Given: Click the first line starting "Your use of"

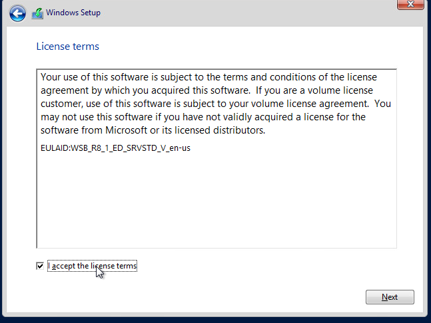Looking at the screenshot, I should tap(209, 77).
